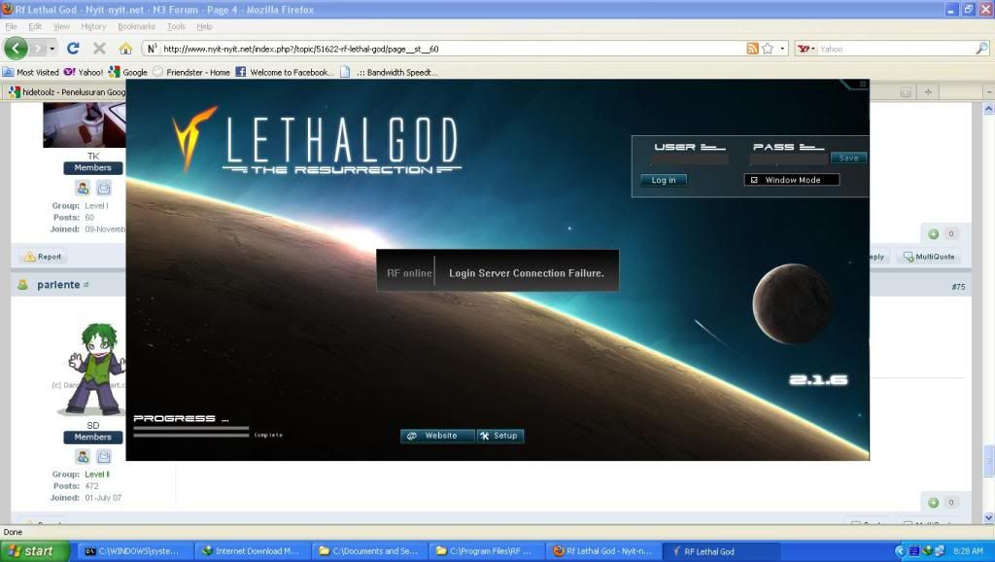
Task: Click the N3 site favicon in address bar
Action: (x=152, y=49)
